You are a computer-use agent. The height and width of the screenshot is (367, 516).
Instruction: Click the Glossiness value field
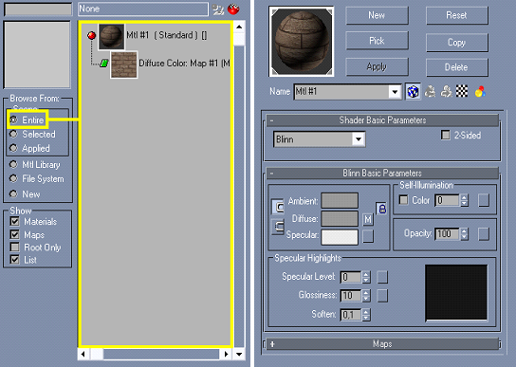point(351,296)
